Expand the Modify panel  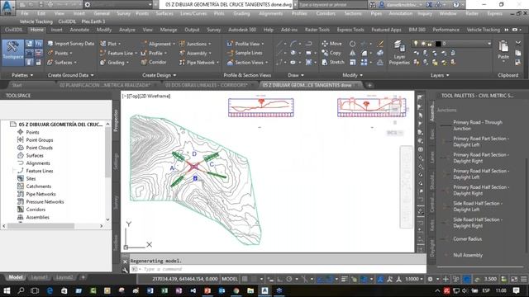tap(352, 75)
